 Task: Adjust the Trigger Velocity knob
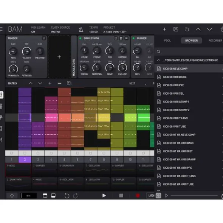[26, 51]
